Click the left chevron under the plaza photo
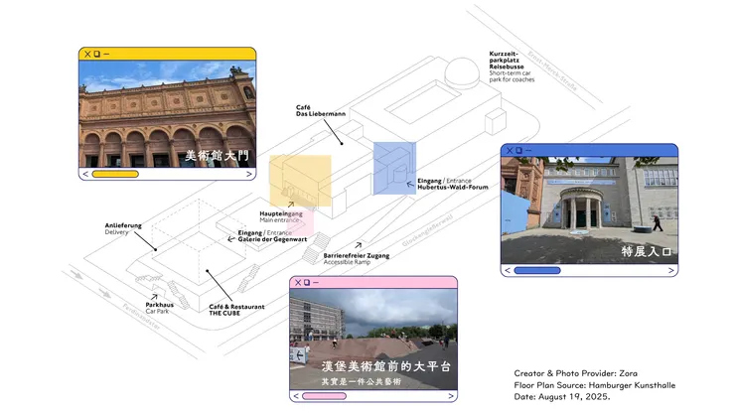This screenshot has height=413, width=735. point(296,396)
